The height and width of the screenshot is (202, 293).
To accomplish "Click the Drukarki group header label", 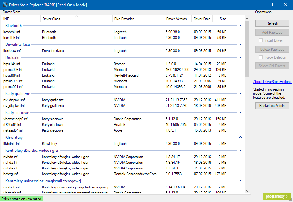I will coord(12,58).
